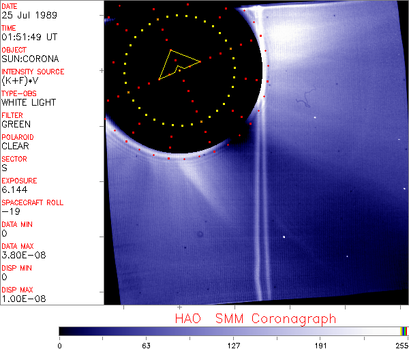Click the multicolored right end of color bar
Screen dimensions: 409x349
click(x=404, y=331)
